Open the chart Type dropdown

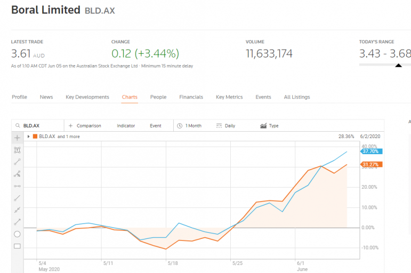(x=269, y=126)
